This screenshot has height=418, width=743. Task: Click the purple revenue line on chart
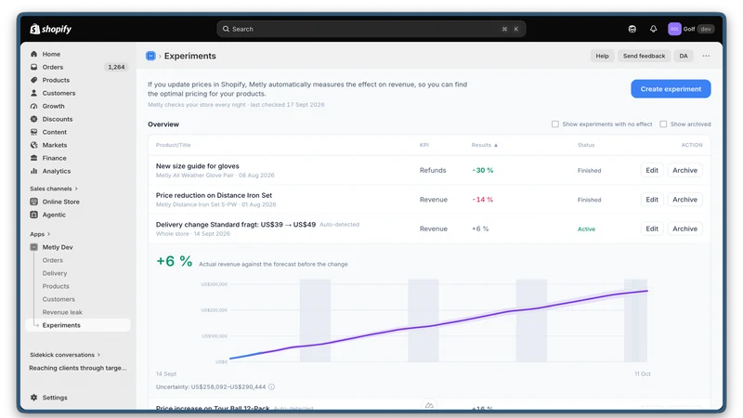click(438, 324)
